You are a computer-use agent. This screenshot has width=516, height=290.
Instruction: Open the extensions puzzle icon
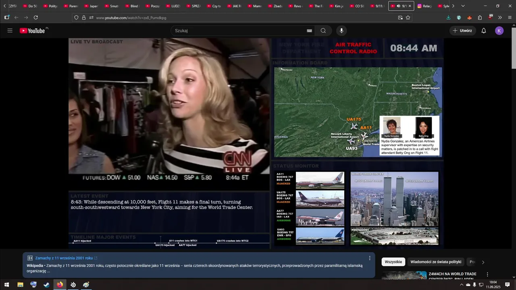click(480, 18)
